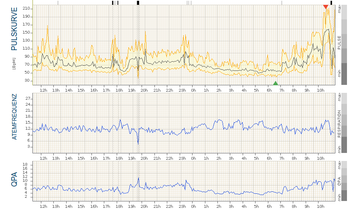The width and height of the screenshot is (357, 211).
Task: Click the green minimum-pulse triangle marker
Action: coord(276,83)
